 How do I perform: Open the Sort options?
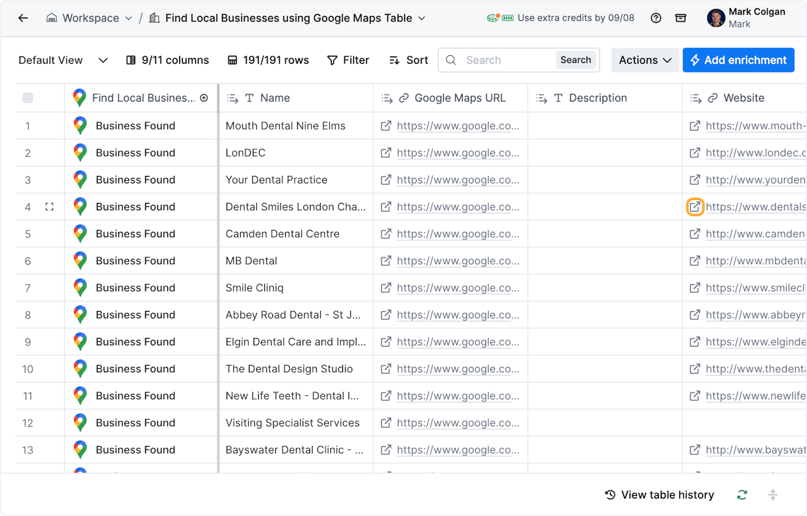(408, 60)
